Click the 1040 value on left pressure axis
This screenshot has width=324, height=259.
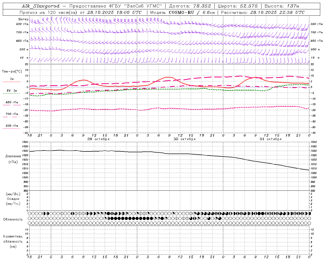25,142
